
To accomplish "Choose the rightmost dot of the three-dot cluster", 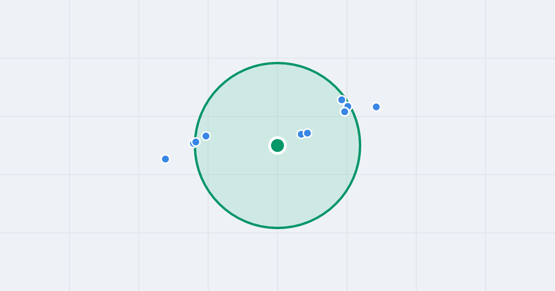I will point(348,106).
